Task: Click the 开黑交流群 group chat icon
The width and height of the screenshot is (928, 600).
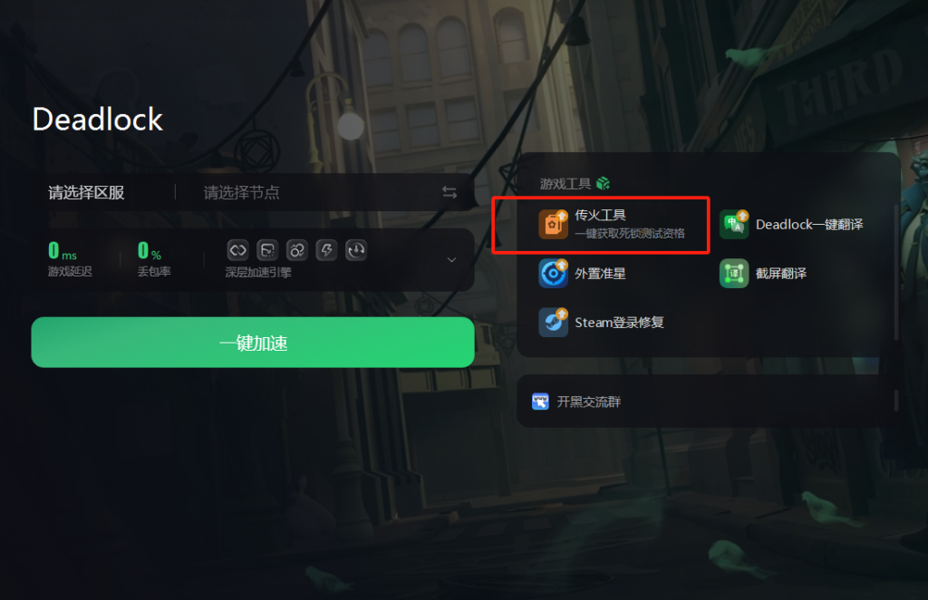Action: (540, 402)
